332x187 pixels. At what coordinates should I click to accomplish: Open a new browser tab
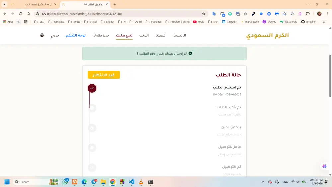point(115,4)
